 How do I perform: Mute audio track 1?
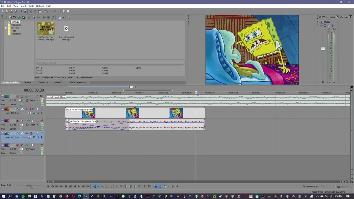pyautogui.click(x=33, y=96)
